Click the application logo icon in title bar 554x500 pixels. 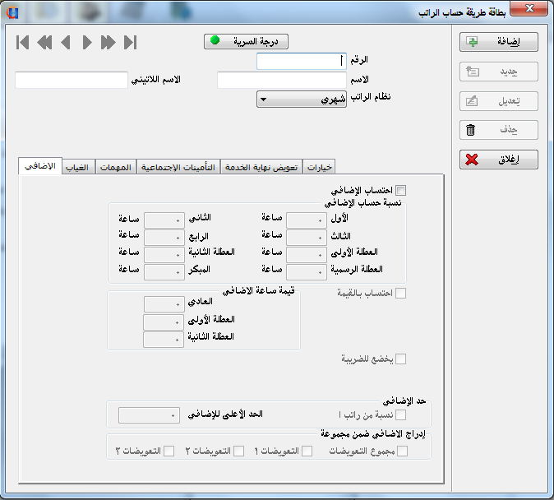12,12
